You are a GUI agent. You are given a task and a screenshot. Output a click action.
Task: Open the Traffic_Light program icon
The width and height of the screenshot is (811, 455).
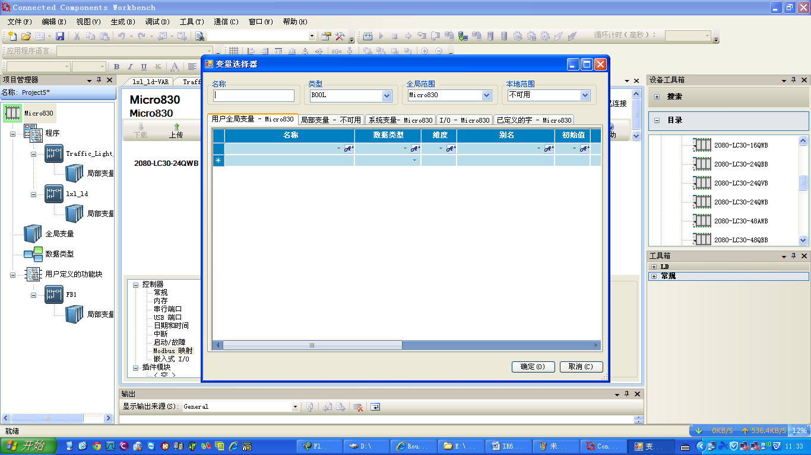pos(54,153)
